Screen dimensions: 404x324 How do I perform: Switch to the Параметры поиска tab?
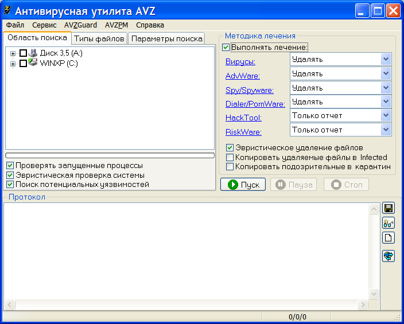pyautogui.click(x=166, y=38)
